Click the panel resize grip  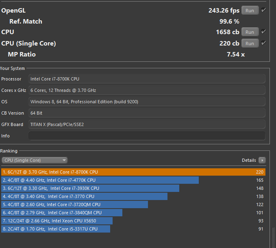[274, 237]
